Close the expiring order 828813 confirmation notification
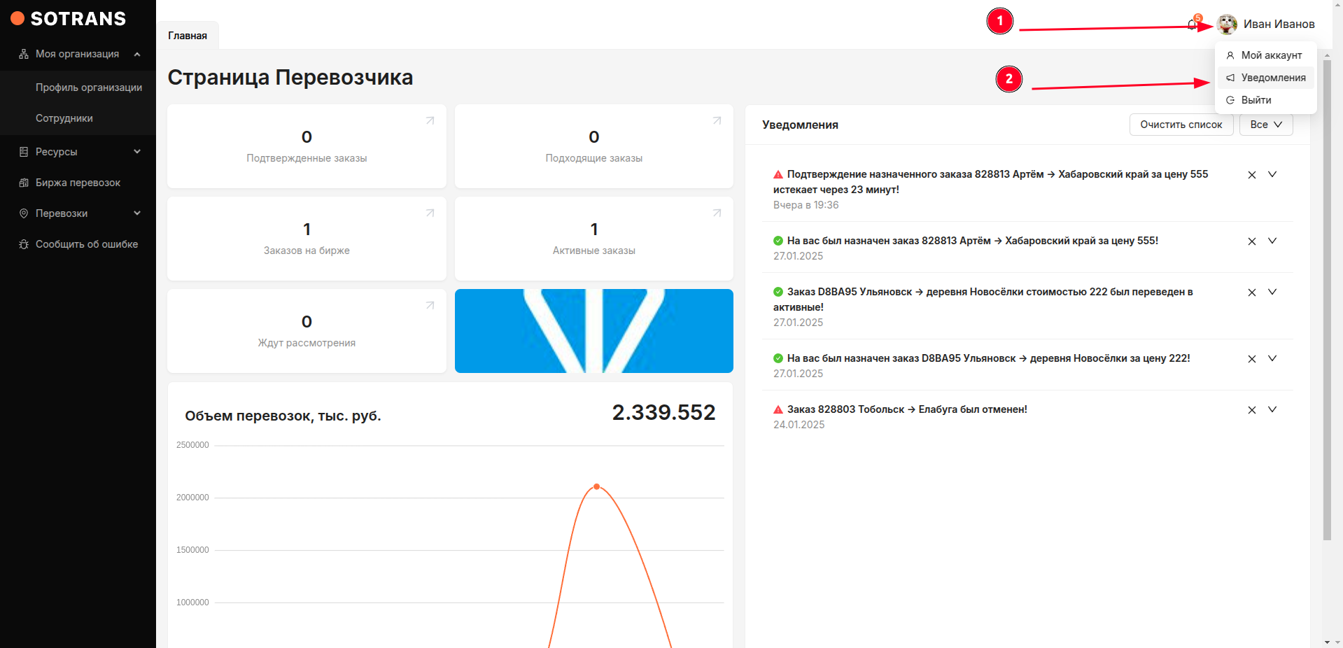Screen dimensions: 1343x648 [1251, 175]
